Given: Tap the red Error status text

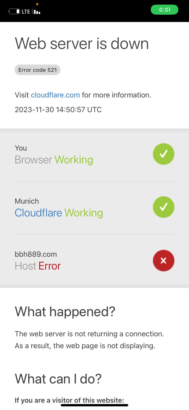Looking at the screenshot, I should (x=50, y=266).
